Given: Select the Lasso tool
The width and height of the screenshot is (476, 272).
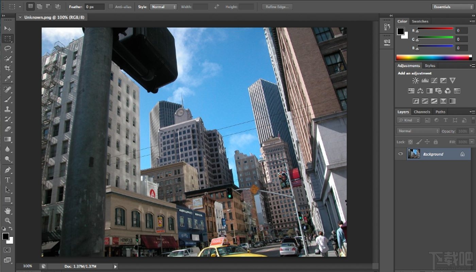Looking at the screenshot, I should pyautogui.click(x=7, y=48).
